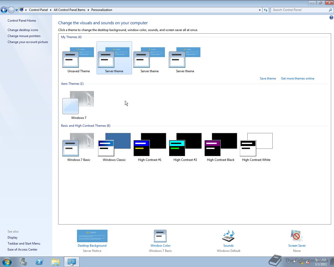Expand root arrow before Control Panel breadcrumb
Viewport: 334px width, 267px height.
tap(26, 10)
